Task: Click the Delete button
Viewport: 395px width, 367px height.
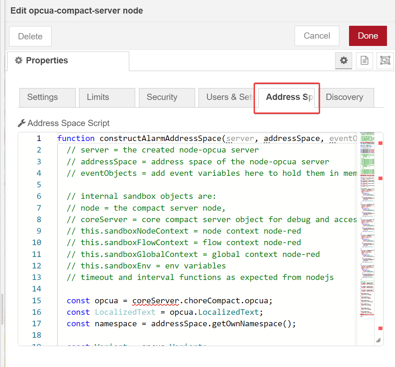Action: [30, 36]
